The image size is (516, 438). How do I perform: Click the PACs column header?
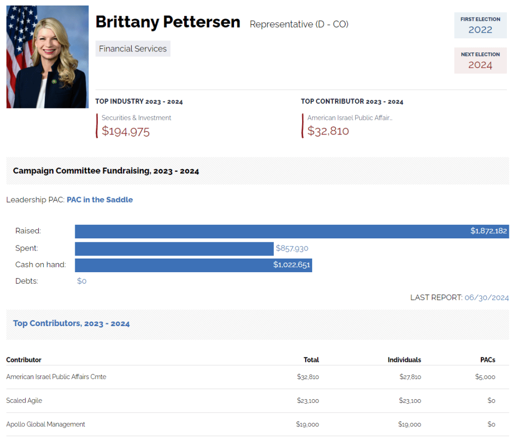point(488,360)
